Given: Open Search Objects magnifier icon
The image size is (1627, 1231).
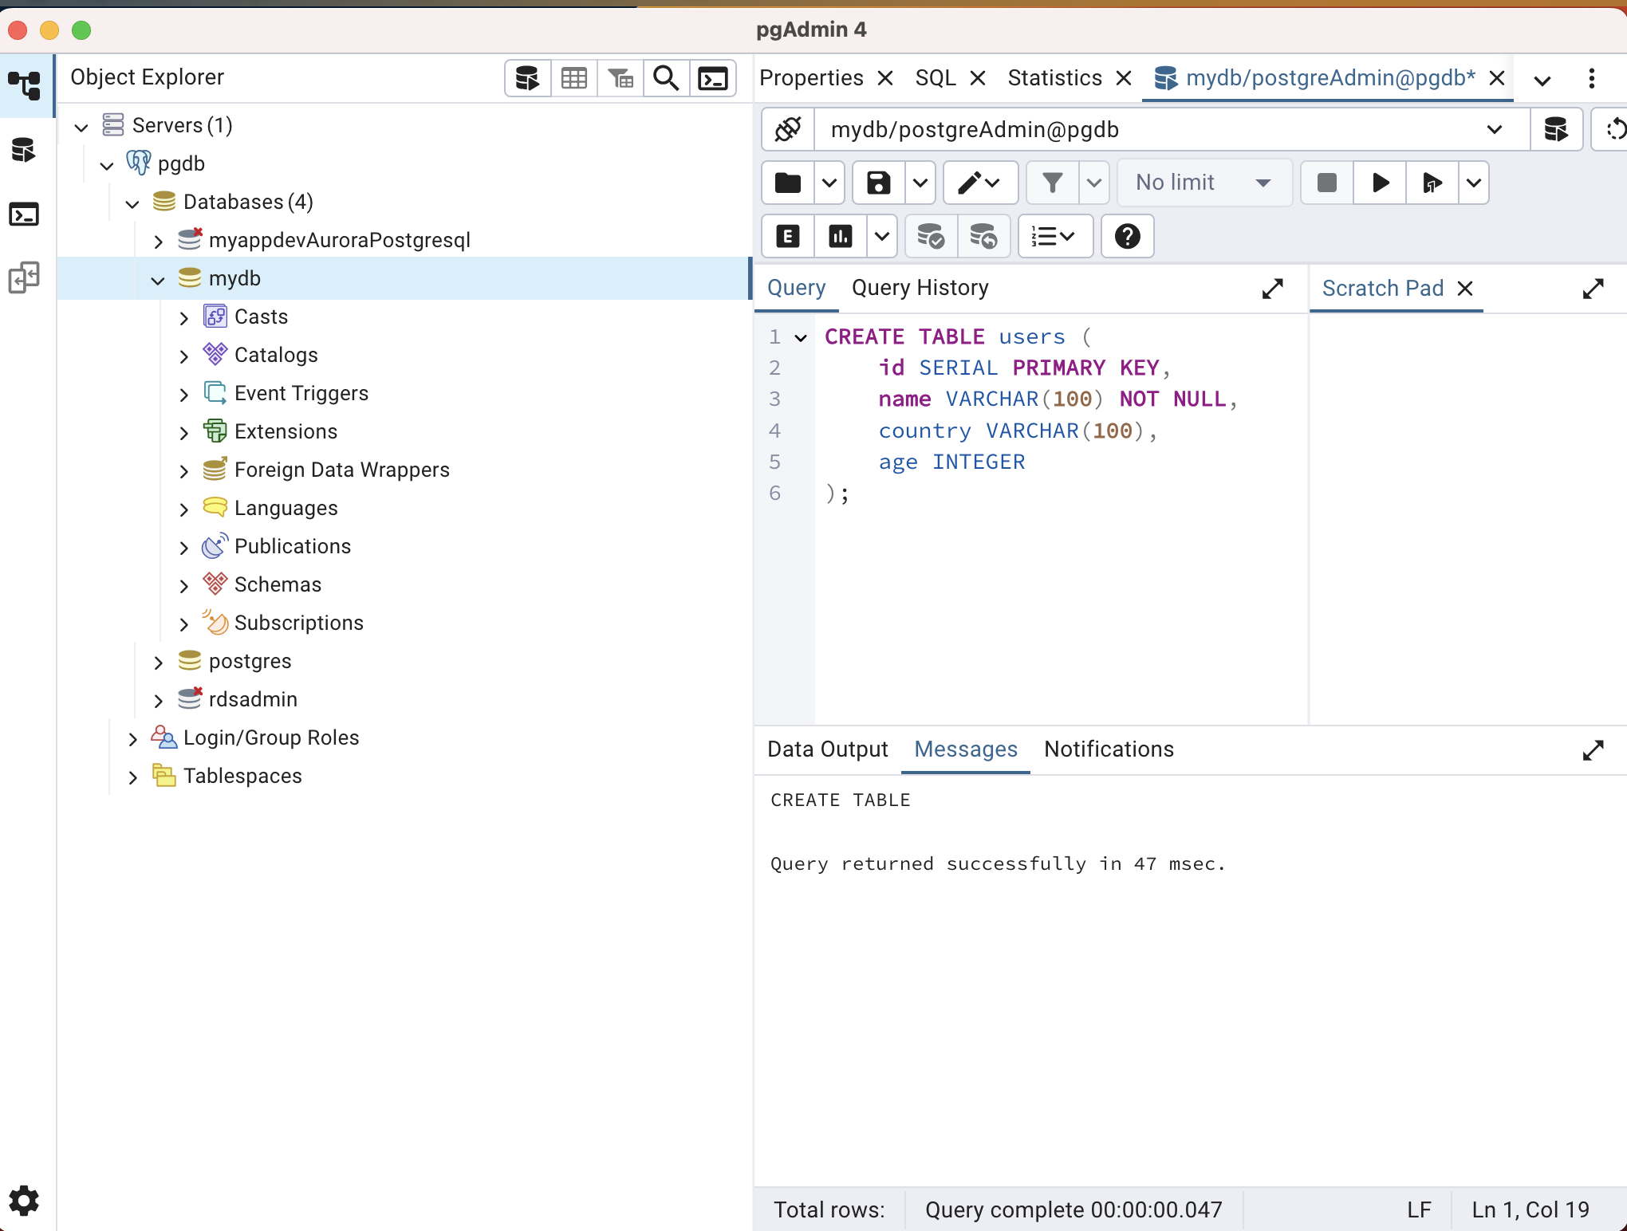Looking at the screenshot, I should click(x=667, y=78).
